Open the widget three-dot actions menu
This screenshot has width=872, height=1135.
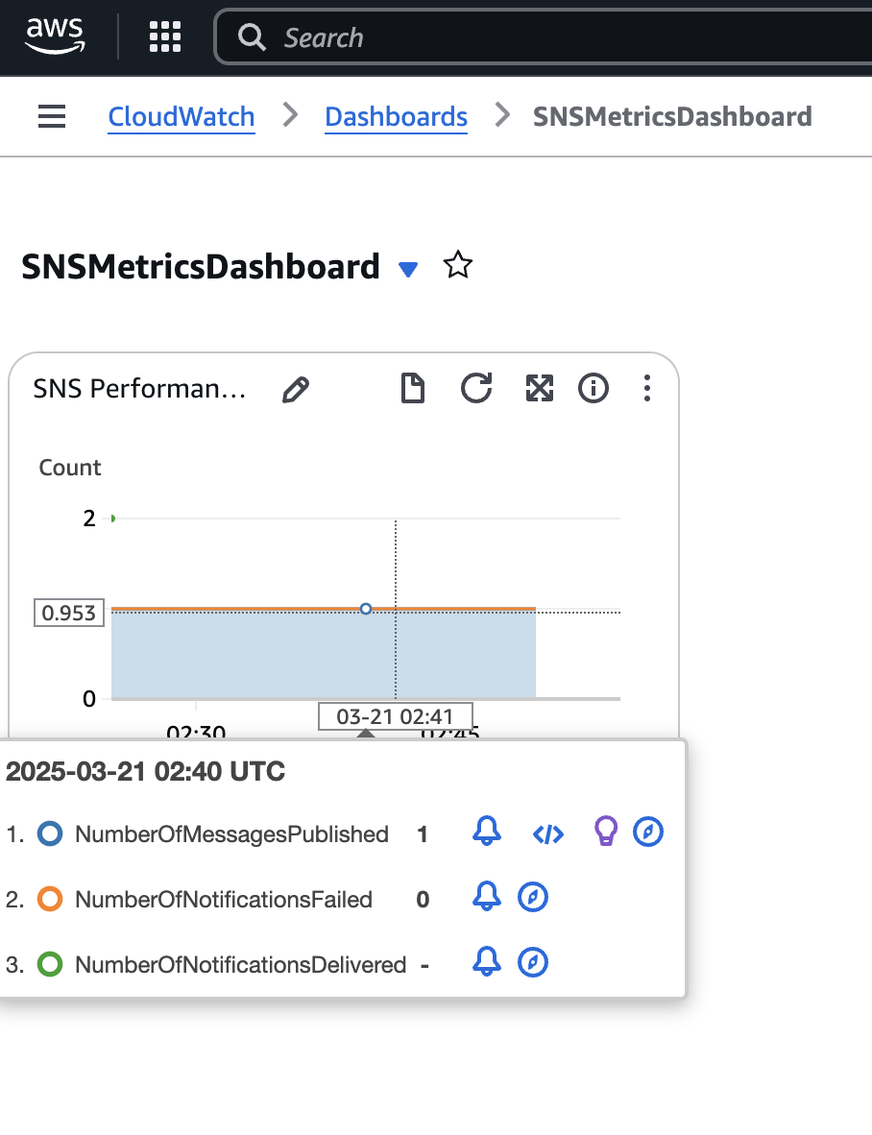pyautogui.click(x=647, y=388)
